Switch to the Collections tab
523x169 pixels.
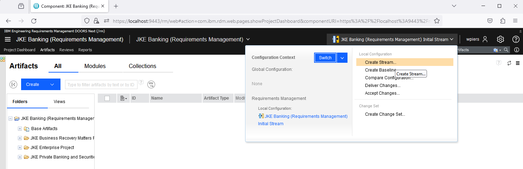pos(142,66)
